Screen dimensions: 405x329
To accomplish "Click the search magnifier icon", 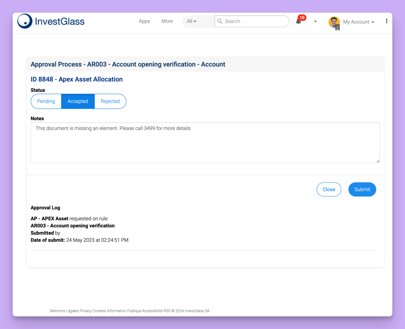I will point(220,21).
